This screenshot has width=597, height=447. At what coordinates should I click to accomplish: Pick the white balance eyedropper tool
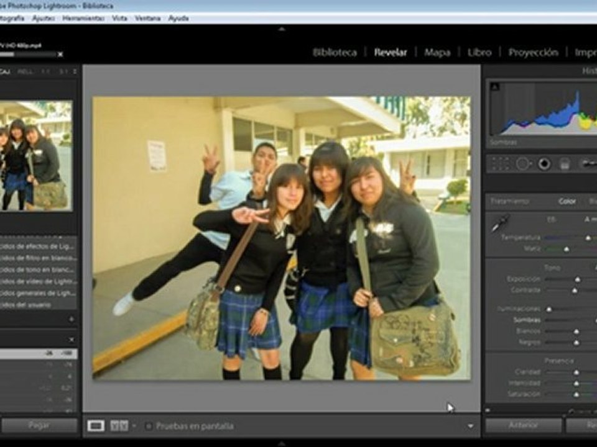499,223
